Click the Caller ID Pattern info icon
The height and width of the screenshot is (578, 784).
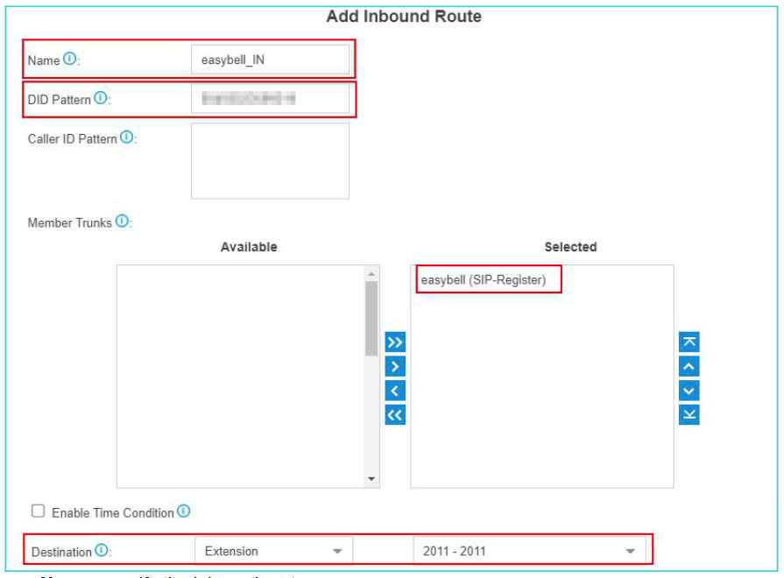click(x=127, y=138)
